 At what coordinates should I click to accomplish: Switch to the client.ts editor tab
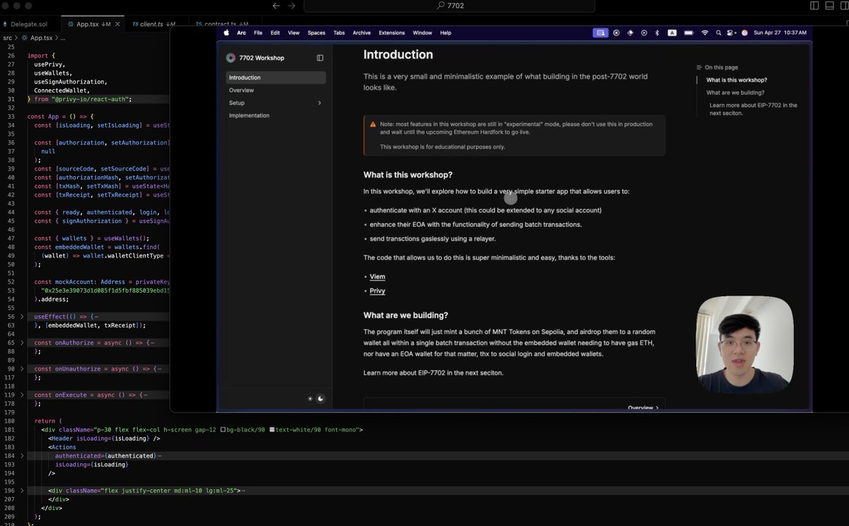pos(156,24)
